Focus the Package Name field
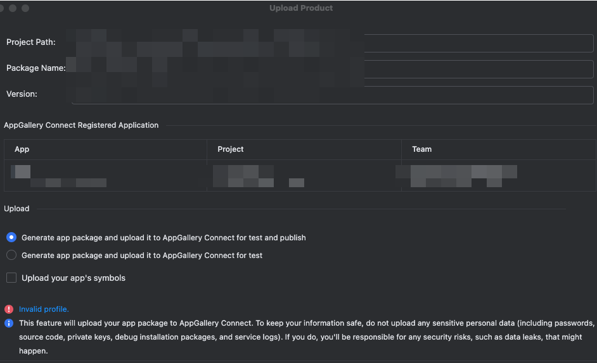 (x=332, y=69)
